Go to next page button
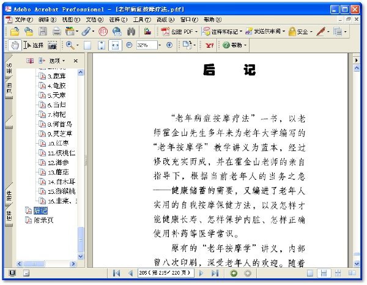 click(201, 273)
